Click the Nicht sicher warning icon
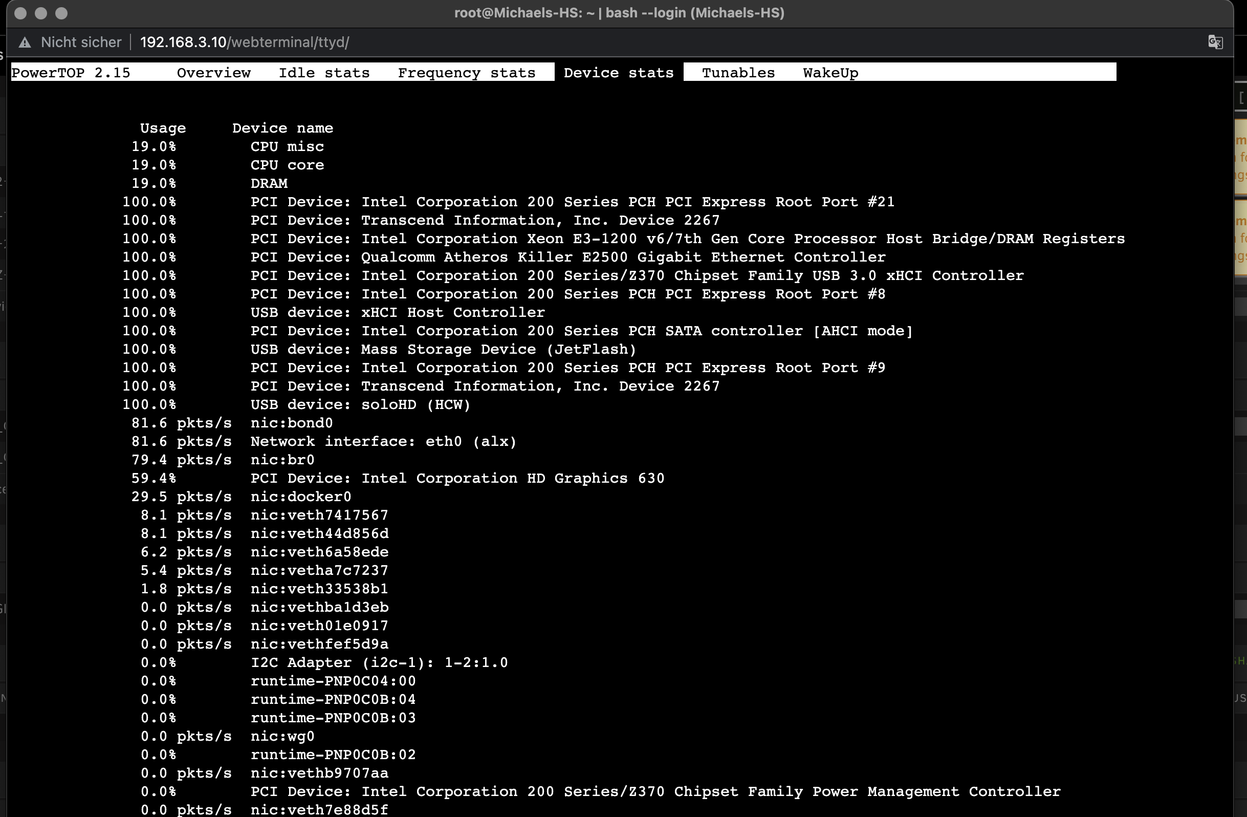The height and width of the screenshot is (817, 1247). click(x=25, y=42)
